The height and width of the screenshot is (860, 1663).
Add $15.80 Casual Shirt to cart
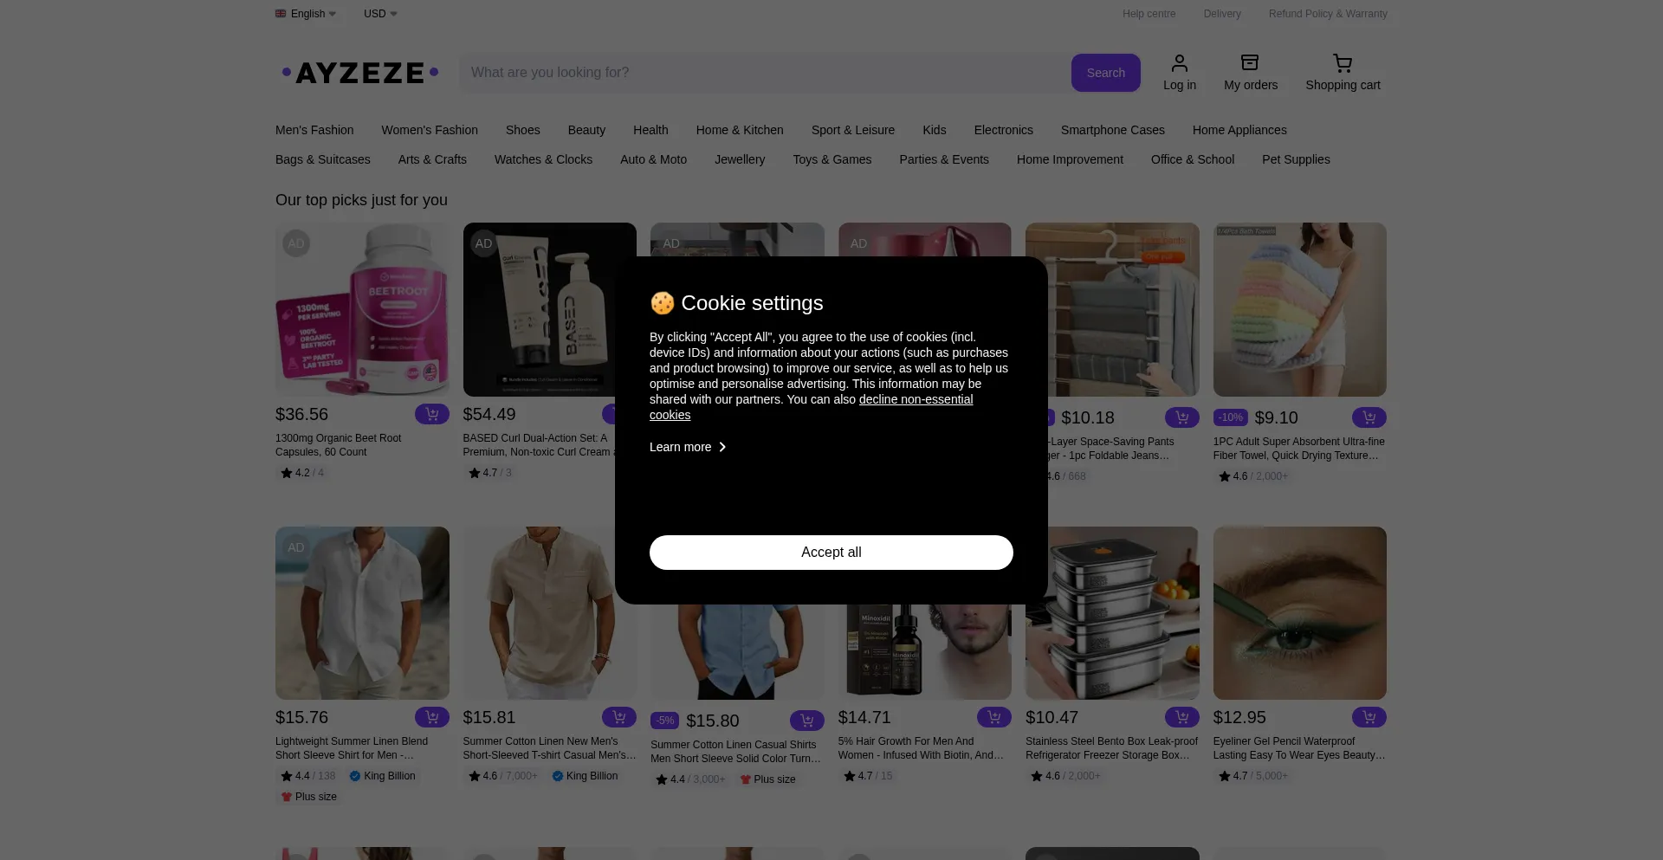click(x=806, y=721)
